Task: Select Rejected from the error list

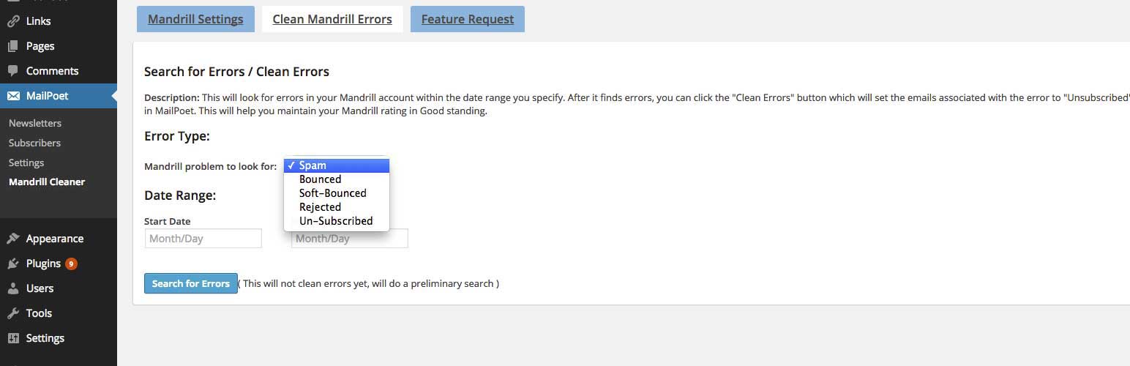Action: click(320, 207)
